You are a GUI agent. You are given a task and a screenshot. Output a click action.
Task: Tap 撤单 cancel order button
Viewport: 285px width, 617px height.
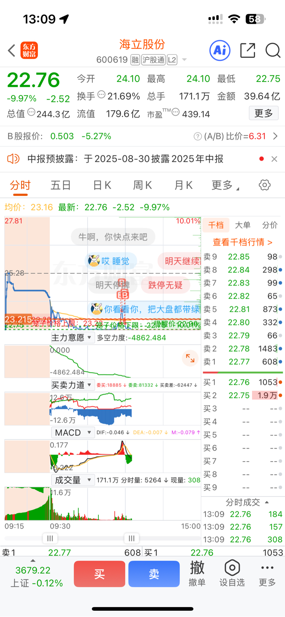[x=197, y=574]
